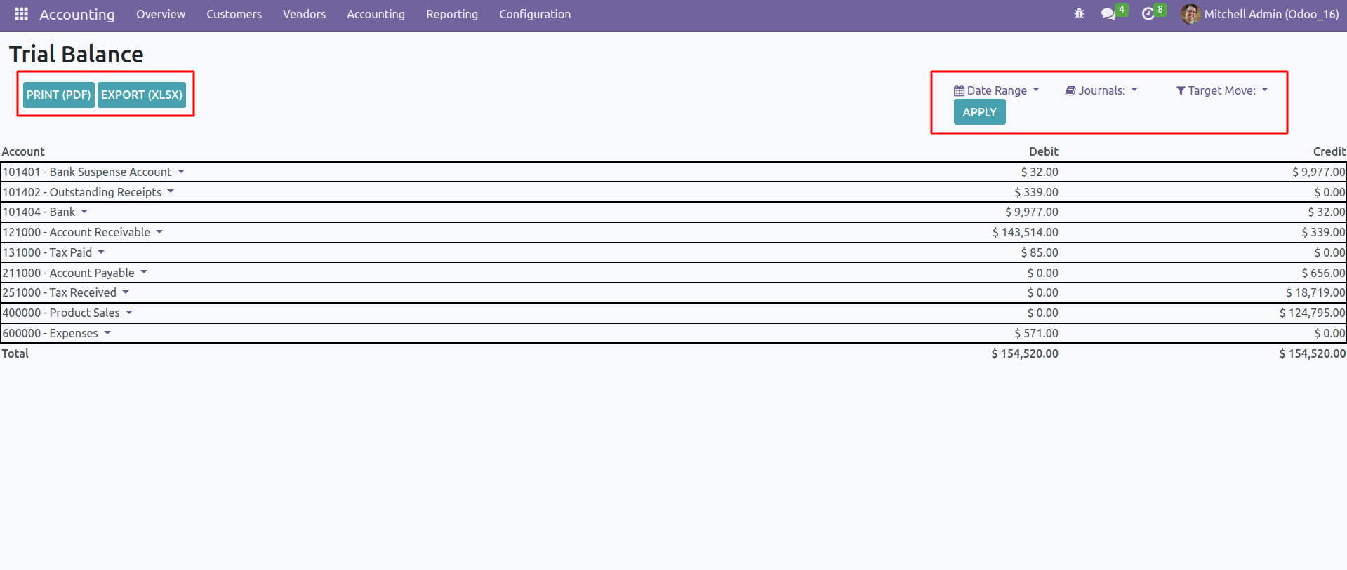The width and height of the screenshot is (1347, 570).
Task: Expand the Tax Received account row
Action: click(126, 292)
